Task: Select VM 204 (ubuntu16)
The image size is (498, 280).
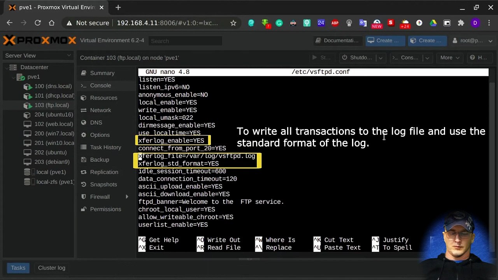Action: [x=54, y=114]
